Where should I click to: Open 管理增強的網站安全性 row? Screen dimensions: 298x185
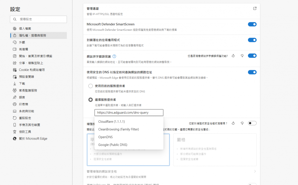[171, 174]
